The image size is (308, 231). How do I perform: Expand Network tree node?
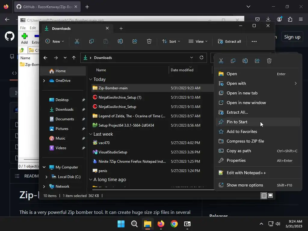click(44, 186)
